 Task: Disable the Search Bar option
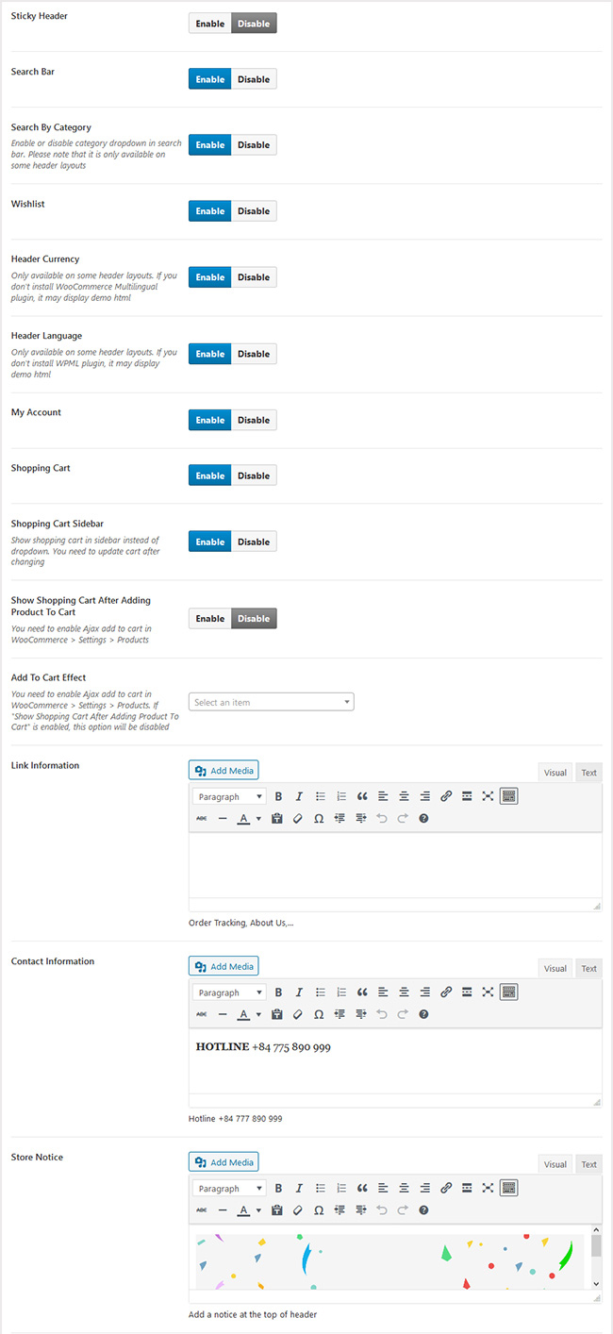point(254,79)
